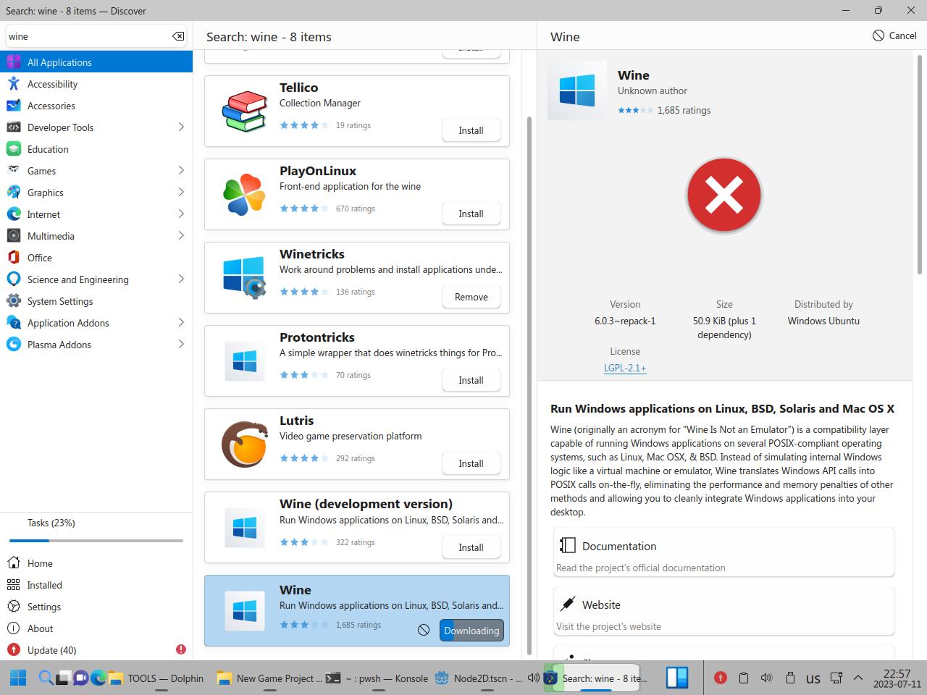This screenshot has height=695, width=927.
Task: Expand the Plasma Addons category
Action: [181, 345]
